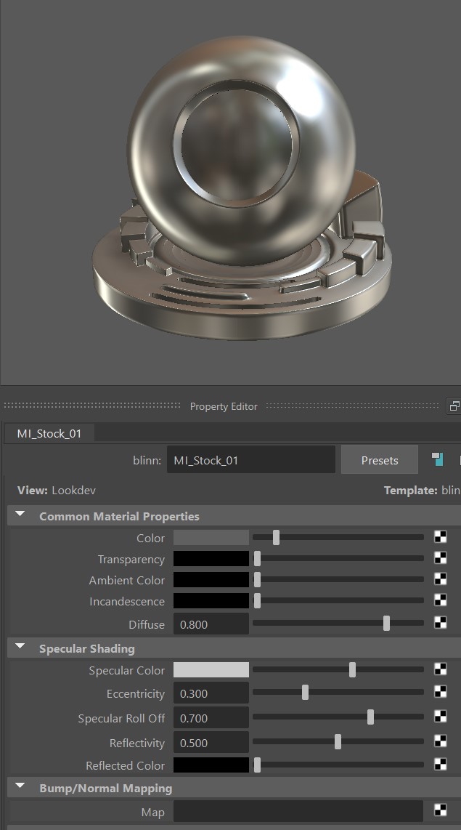Click the Reflected Color slider handle
Screen dimensions: 461x830
pos(257,765)
